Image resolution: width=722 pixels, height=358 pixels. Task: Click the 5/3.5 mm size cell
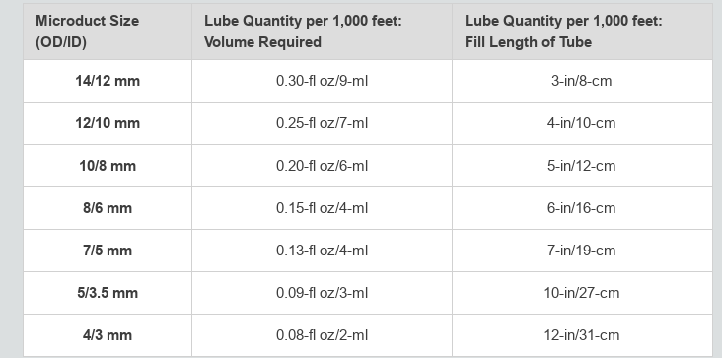tap(108, 293)
